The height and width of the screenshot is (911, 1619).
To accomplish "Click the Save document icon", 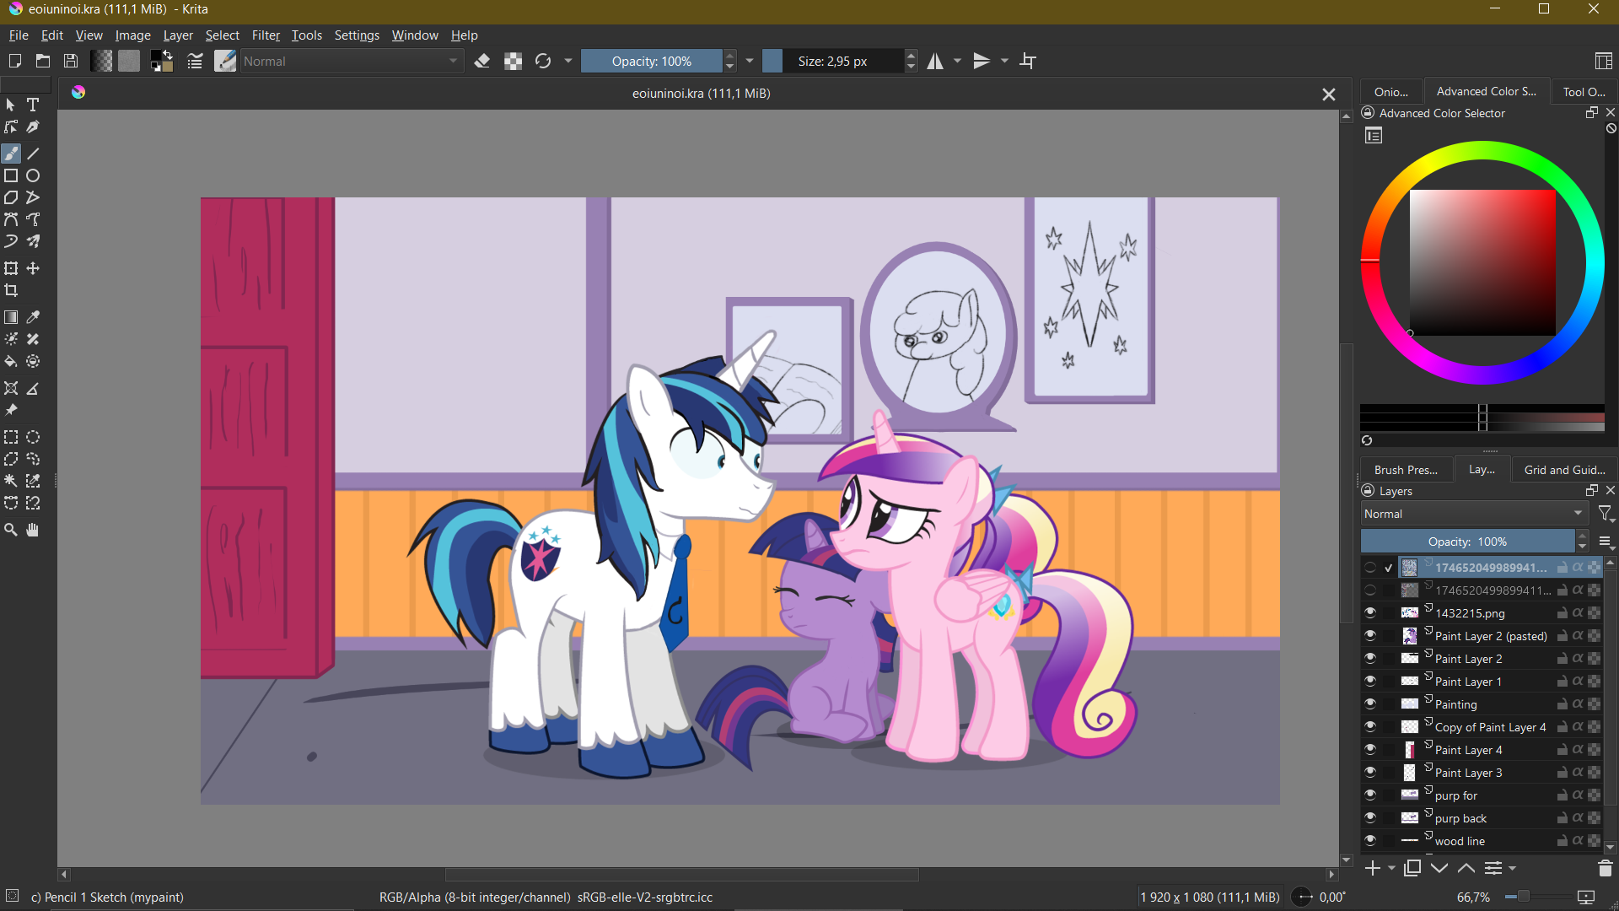I will pyautogui.click(x=71, y=61).
